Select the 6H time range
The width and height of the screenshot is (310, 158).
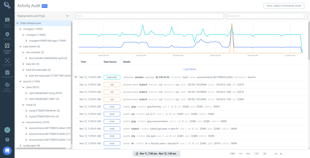point(248,154)
